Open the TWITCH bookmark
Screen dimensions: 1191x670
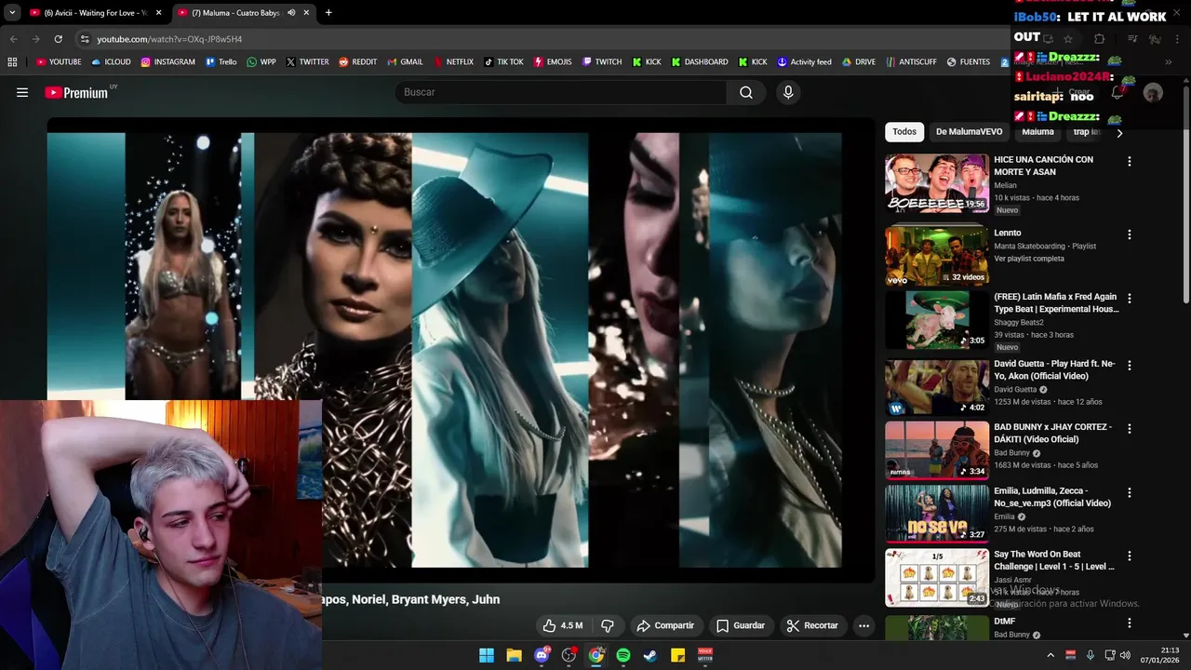tap(602, 62)
